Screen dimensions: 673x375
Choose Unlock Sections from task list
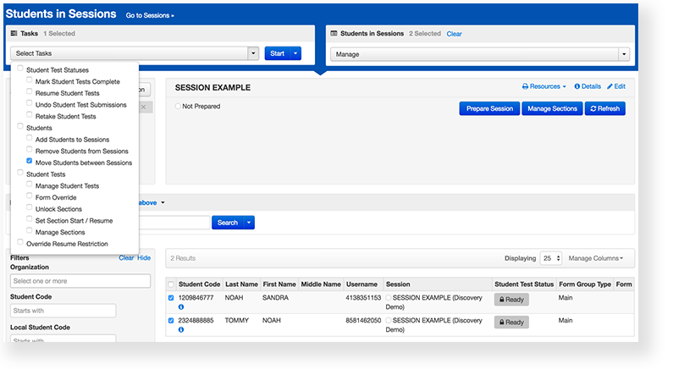tap(30, 208)
